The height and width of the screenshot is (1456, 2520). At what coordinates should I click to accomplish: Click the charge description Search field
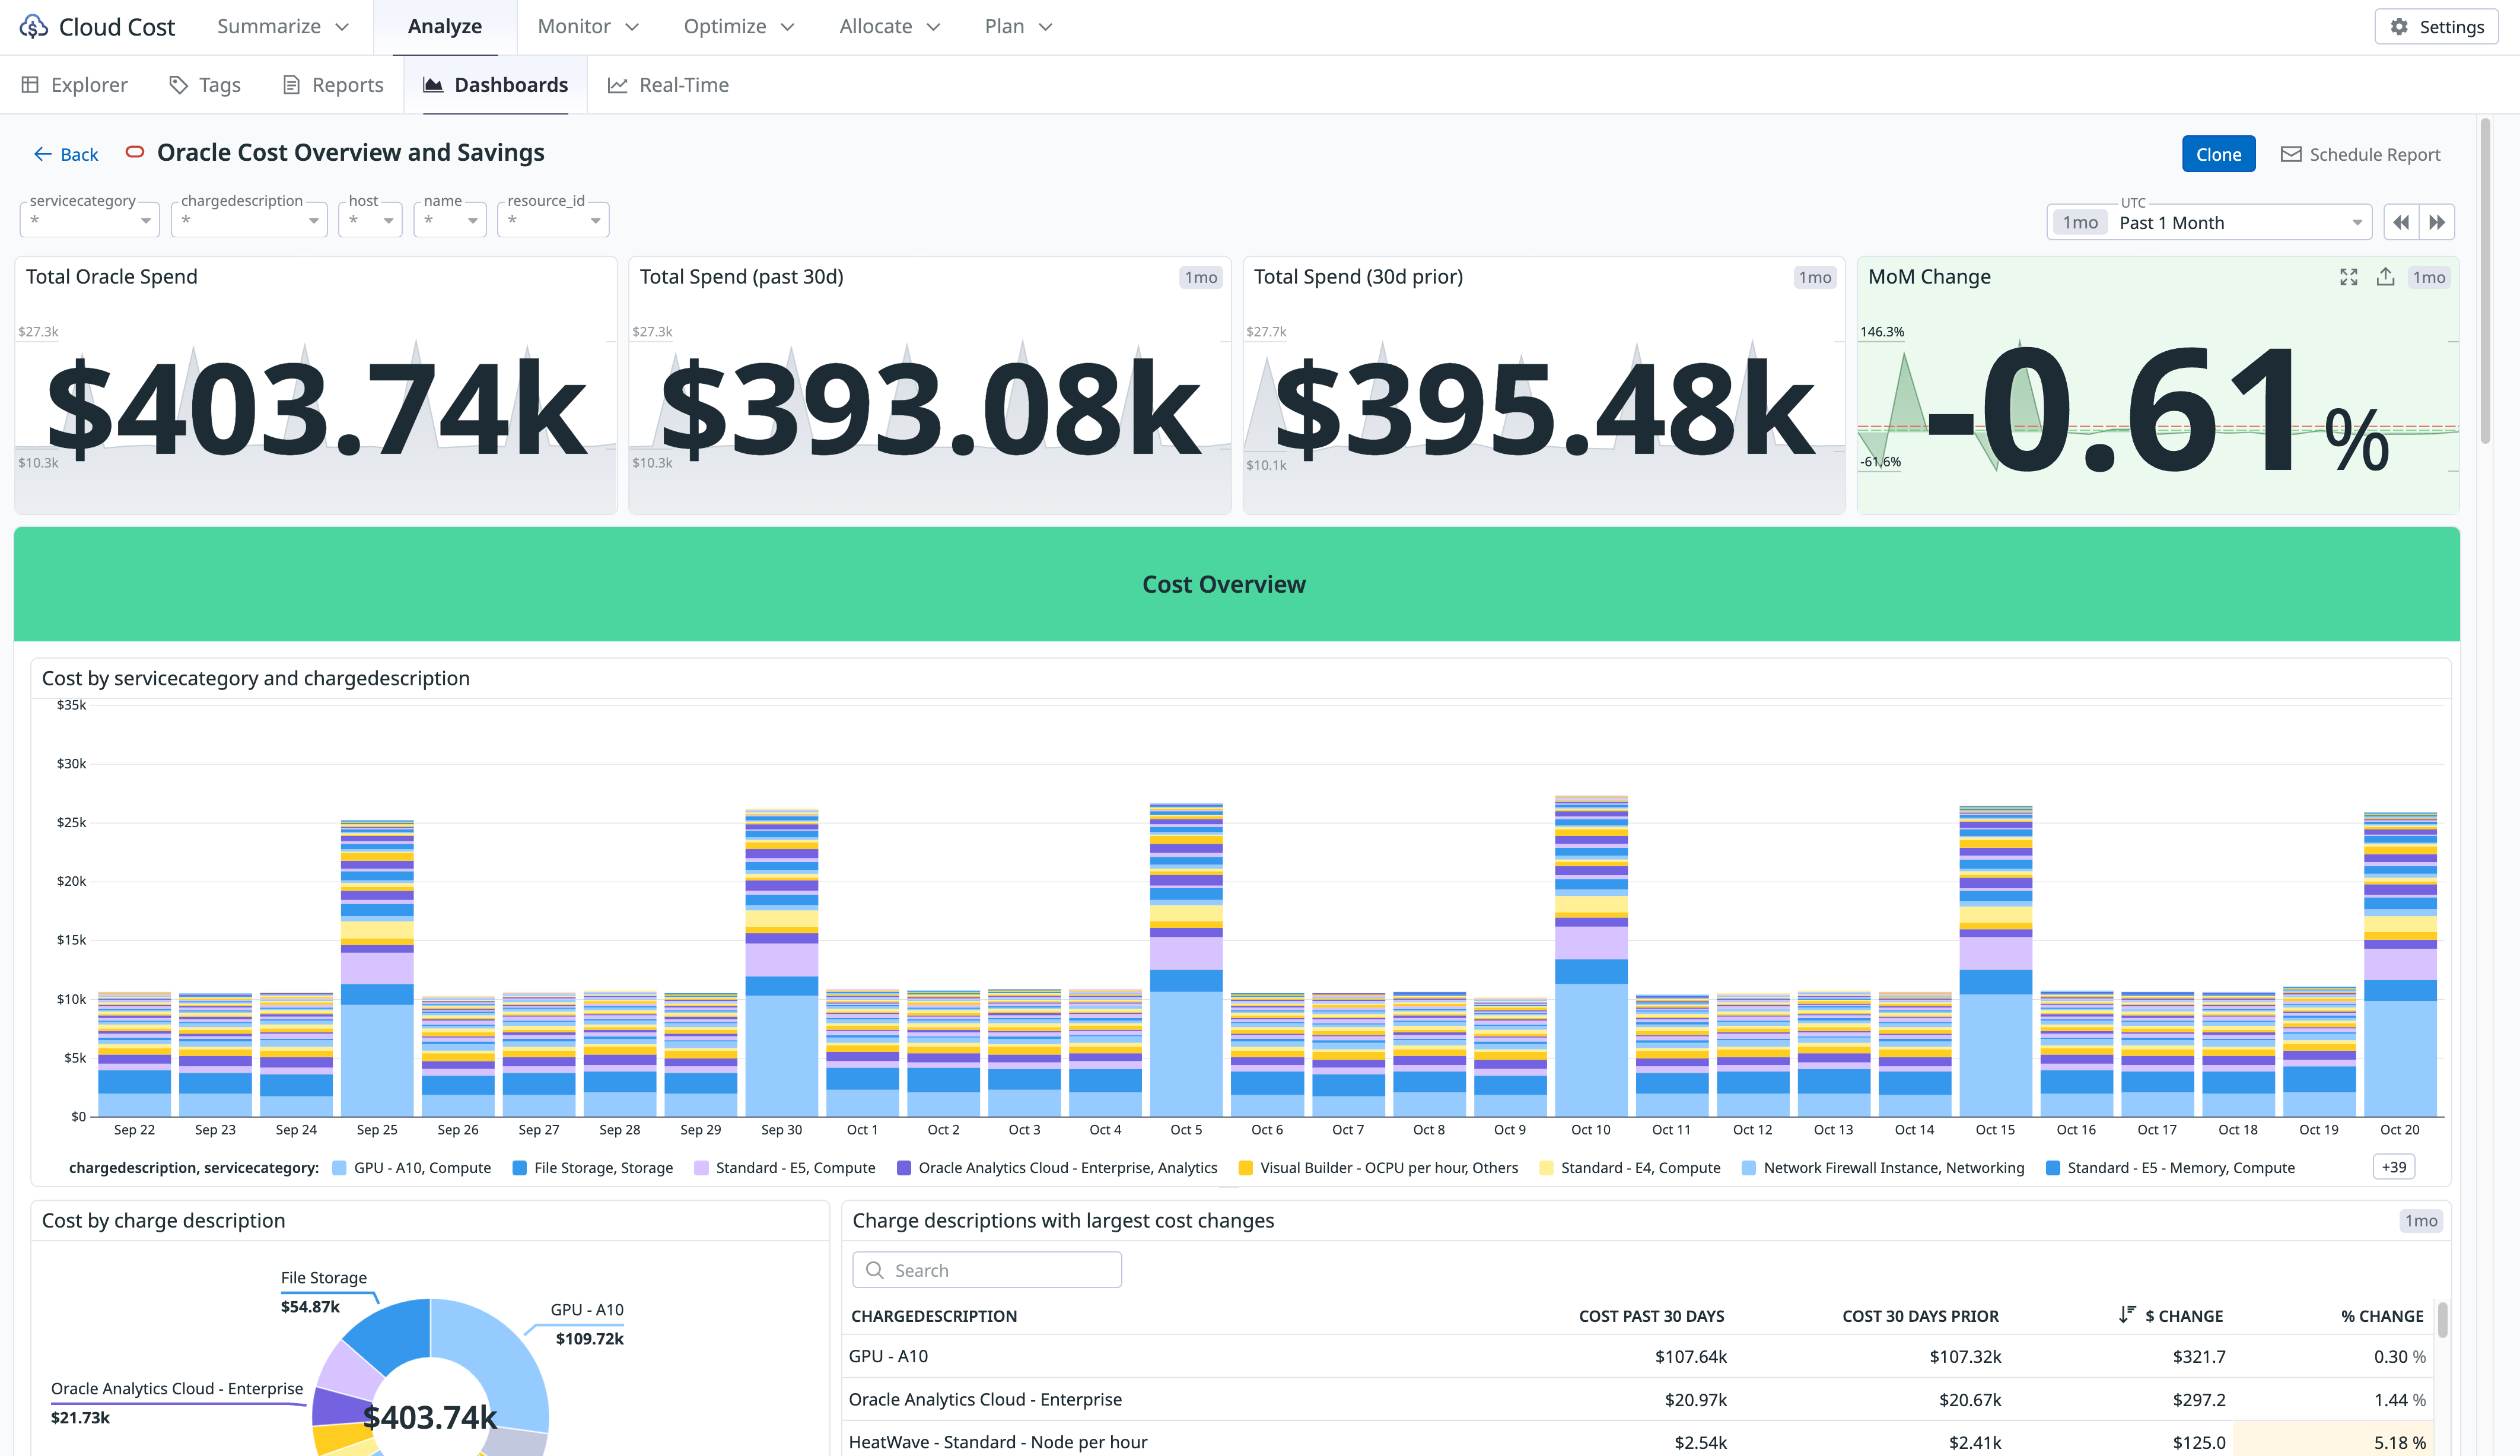click(987, 1270)
